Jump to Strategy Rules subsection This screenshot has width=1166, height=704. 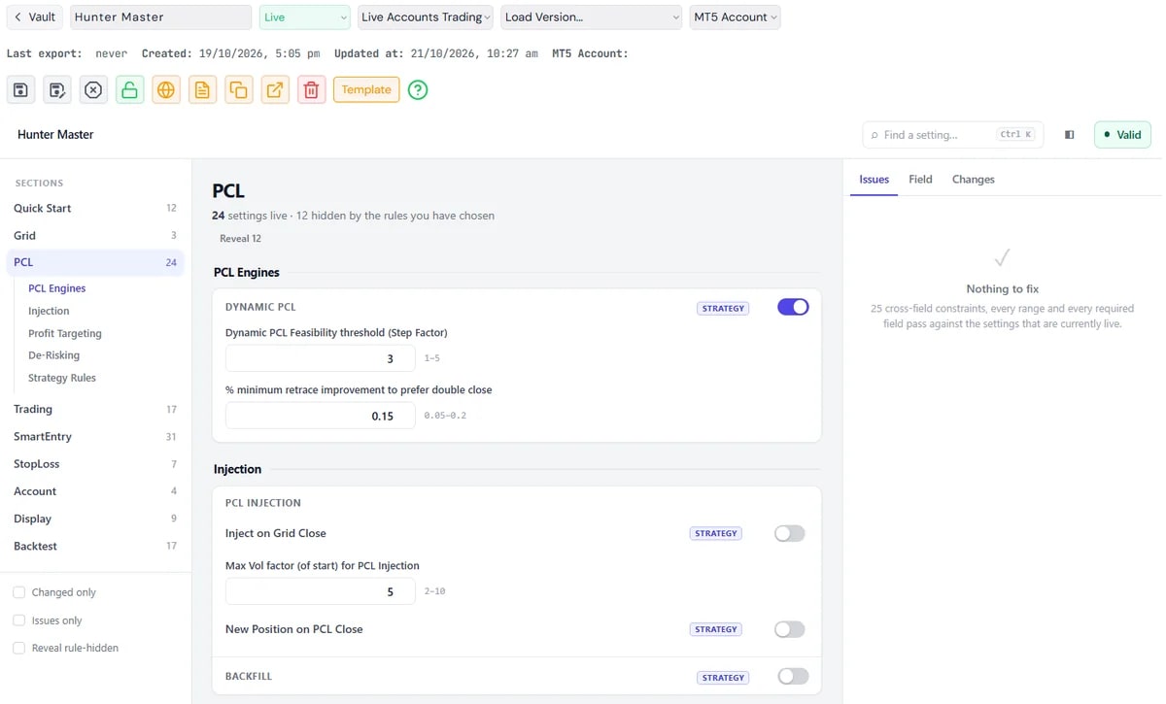62,378
